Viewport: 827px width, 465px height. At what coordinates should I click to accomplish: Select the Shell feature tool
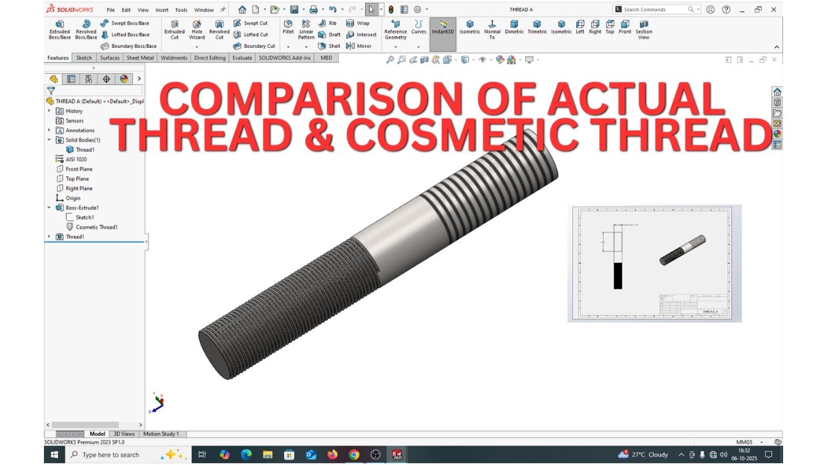coord(329,46)
